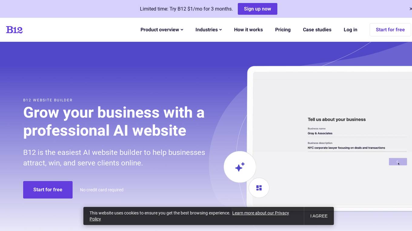Dismiss the promo banner with the X
This screenshot has width=412, height=231.
(410, 9)
